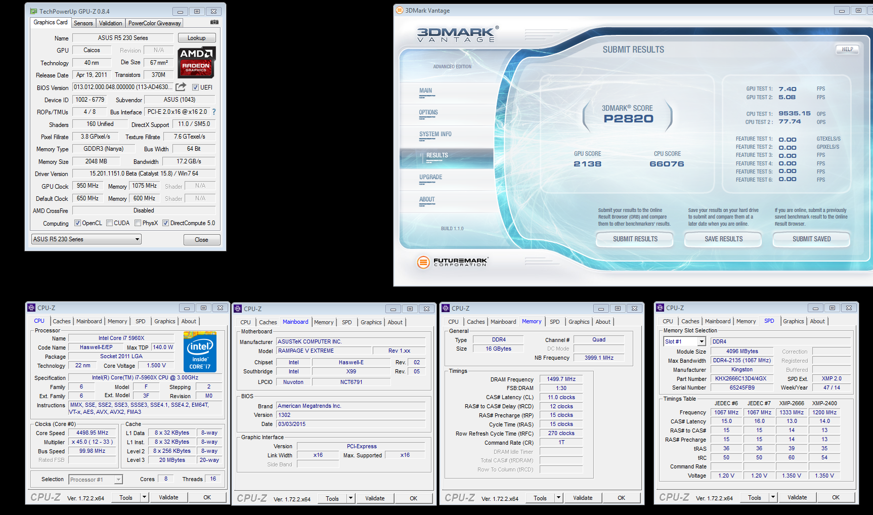Select Memory tab in CPU-Z CPU window
Screen dimensions: 873x515
click(x=117, y=321)
